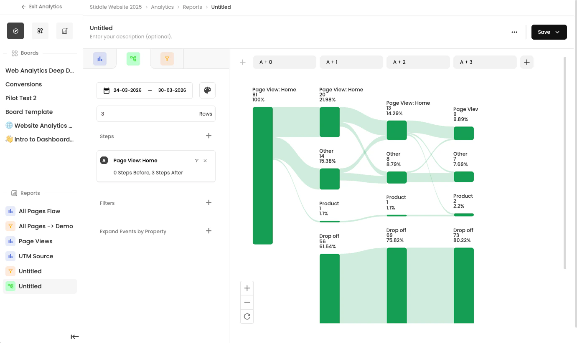Click the A + 3 Drop off bar

coord(463,285)
